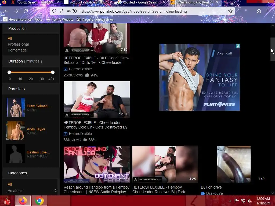Filter production by Professional
The height and width of the screenshot is (206, 275).
(x=18, y=44)
